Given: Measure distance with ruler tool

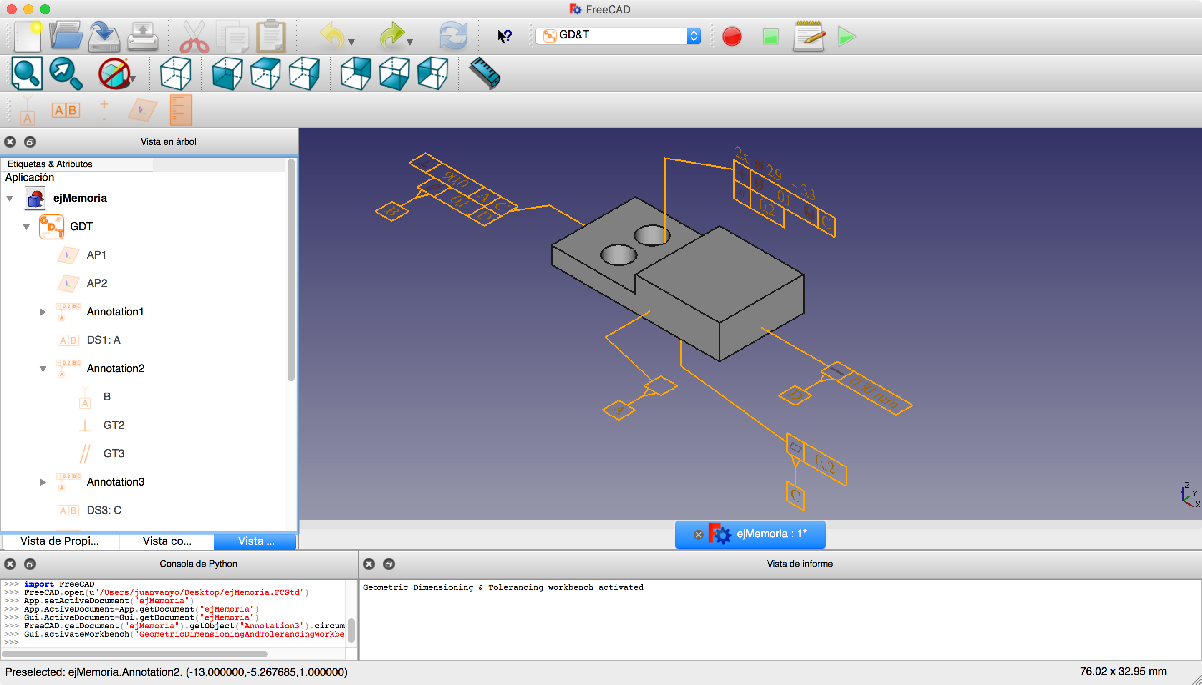Looking at the screenshot, I should tap(485, 73).
